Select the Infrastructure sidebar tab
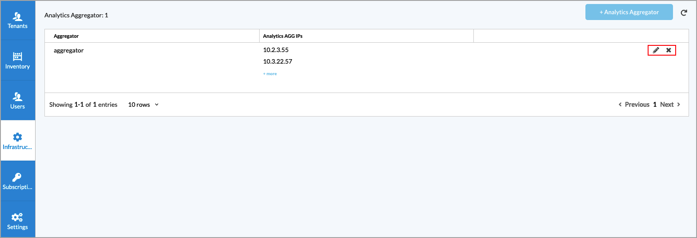This screenshot has width=697, height=238. 18,141
